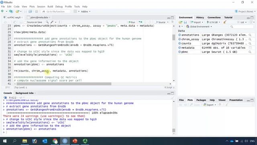Viewport: 257px width, 145px height.
Task: Open the Session menu
Action: pos(41,6)
